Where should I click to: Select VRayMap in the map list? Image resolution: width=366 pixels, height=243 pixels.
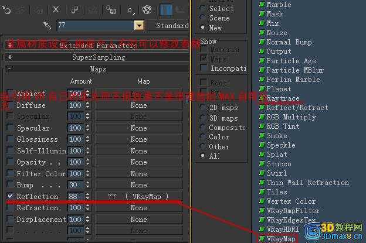(281, 239)
